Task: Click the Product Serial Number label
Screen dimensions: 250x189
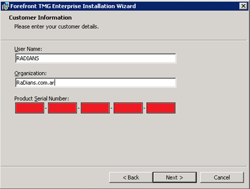Action: [x=41, y=98]
